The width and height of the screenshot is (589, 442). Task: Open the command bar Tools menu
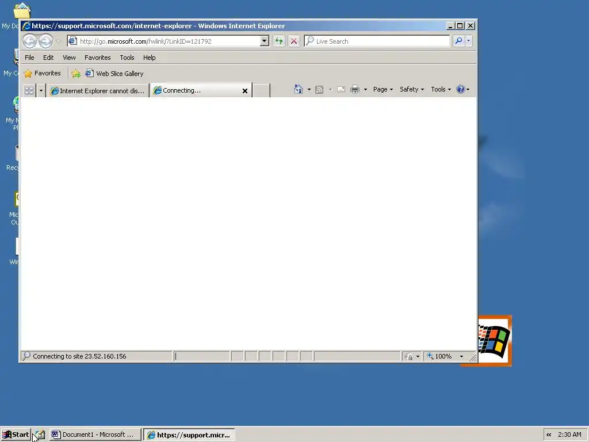pyautogui.click(x=441, y=89)
